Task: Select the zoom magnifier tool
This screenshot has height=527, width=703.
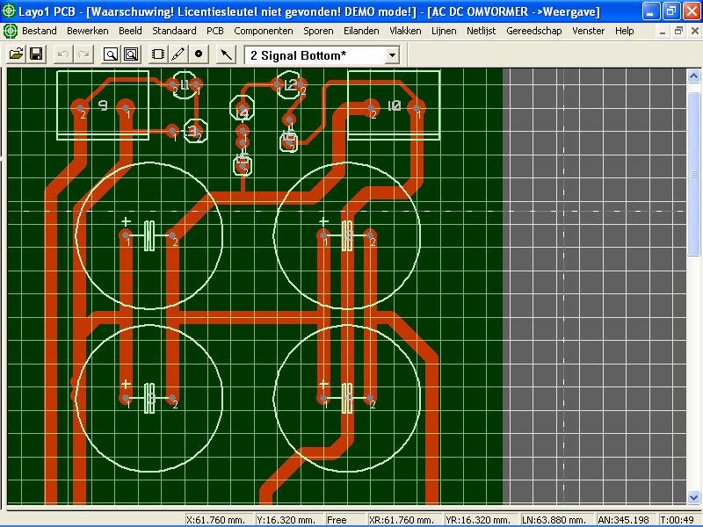Action: coord(111,54)
